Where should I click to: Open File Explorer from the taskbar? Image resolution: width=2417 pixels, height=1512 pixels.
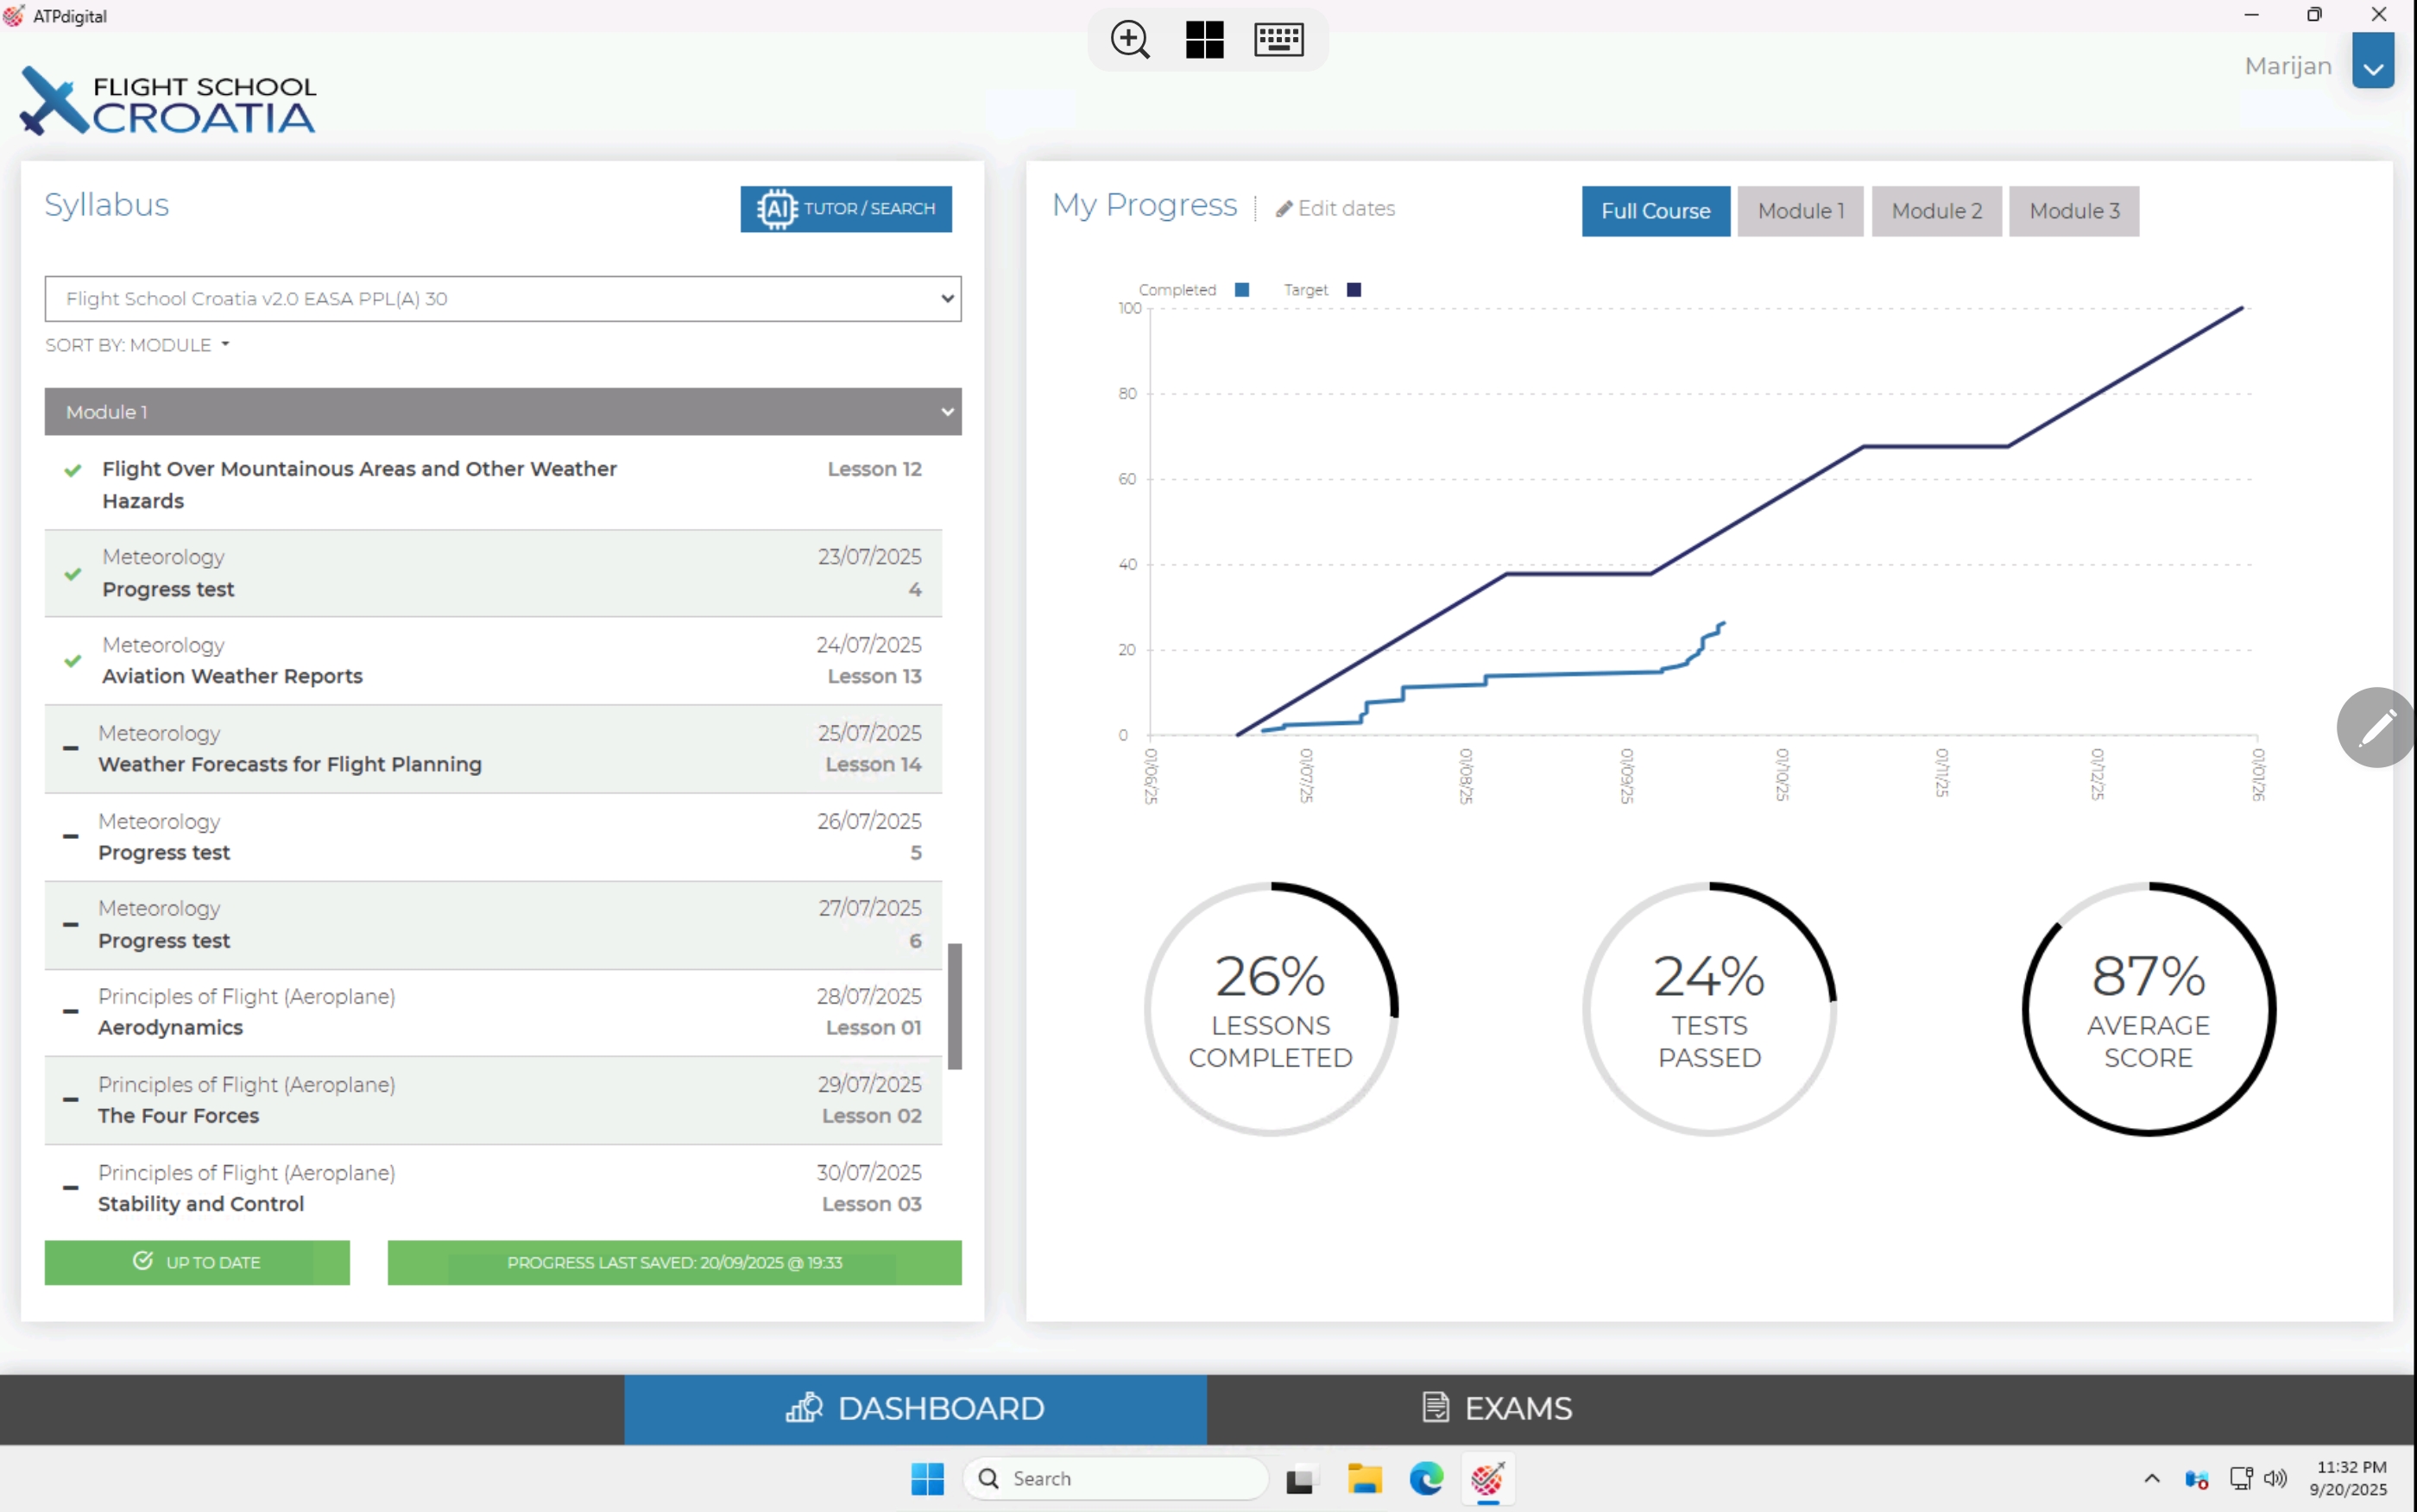(x=1364, y=1478)
